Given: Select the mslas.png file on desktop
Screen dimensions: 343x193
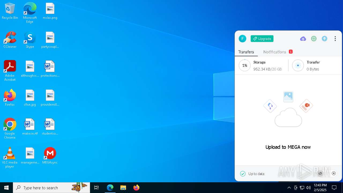Looking at the screenshot, I should pyautogui.click(x=50, y=11).
